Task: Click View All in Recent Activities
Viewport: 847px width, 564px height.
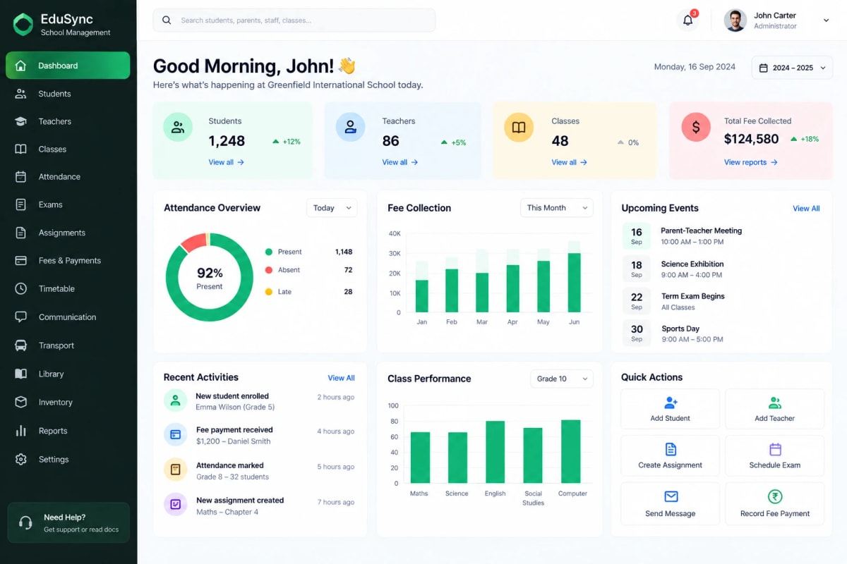Action: (x=341, y=378)
